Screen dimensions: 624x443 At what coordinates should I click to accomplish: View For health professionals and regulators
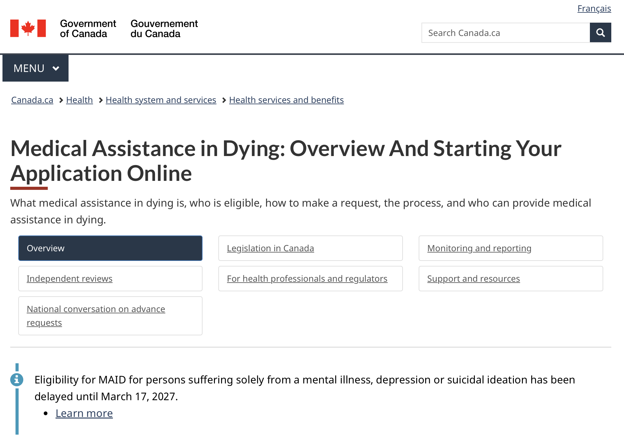pos(307,279)
